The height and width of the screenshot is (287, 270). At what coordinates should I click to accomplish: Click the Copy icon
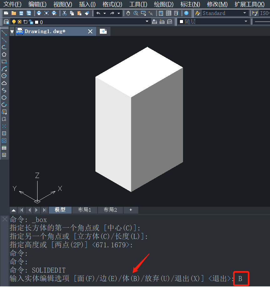tap(72, 13)
